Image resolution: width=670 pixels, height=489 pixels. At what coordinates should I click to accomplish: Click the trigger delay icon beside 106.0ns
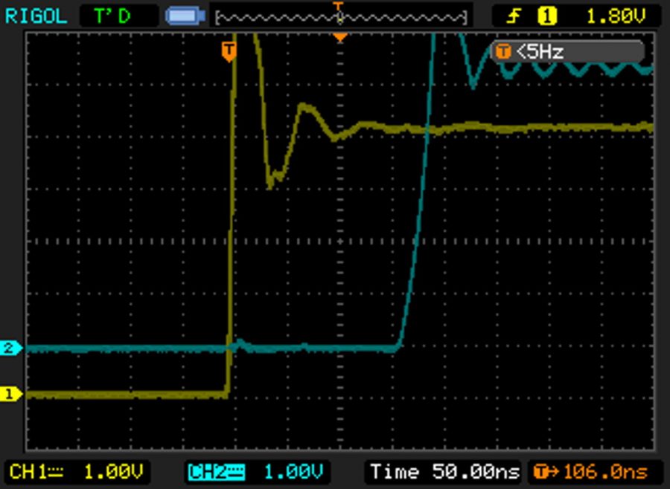tap(540, 471)
